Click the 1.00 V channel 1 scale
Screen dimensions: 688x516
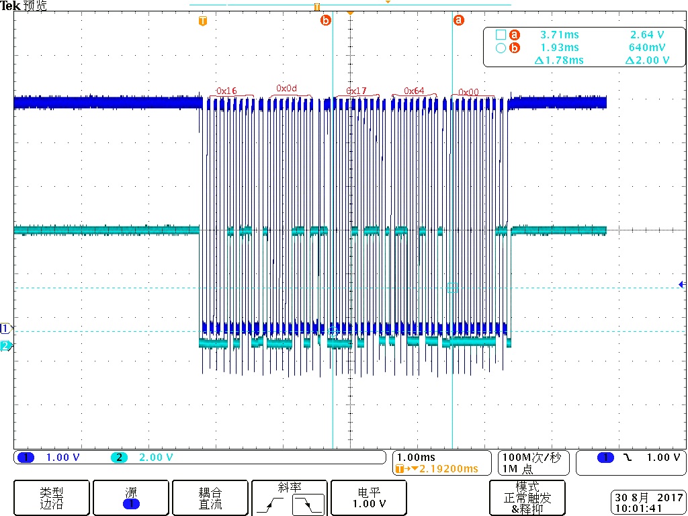[x=62, y=458]
